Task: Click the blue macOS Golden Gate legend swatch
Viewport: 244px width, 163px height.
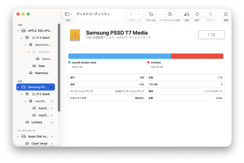Action: [x=69, y=63]
